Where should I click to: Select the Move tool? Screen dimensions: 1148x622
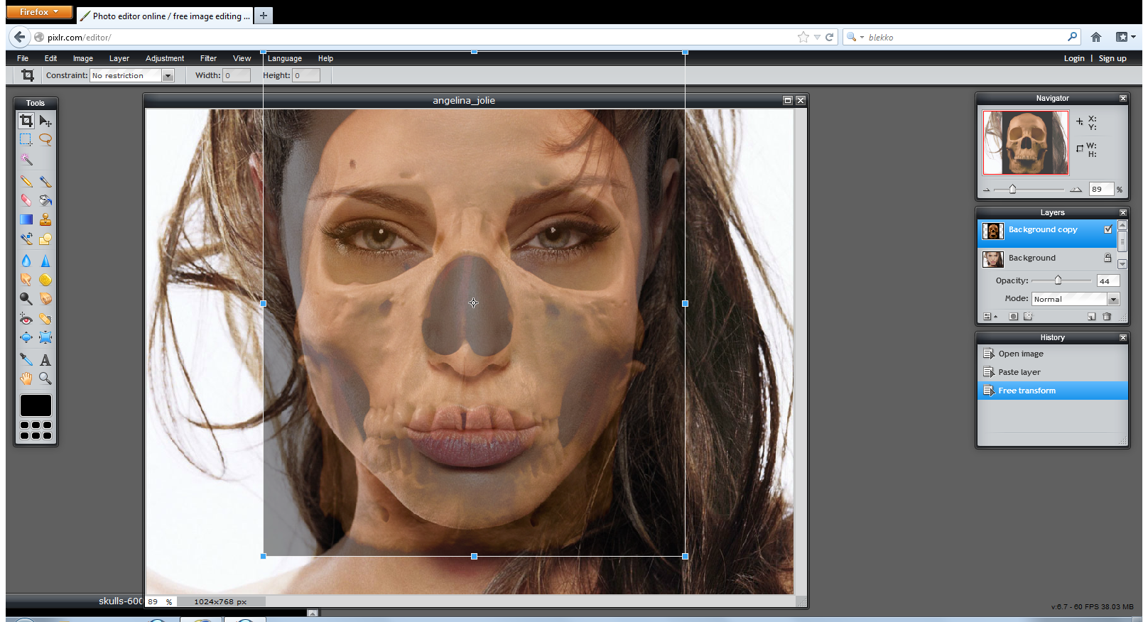pos(45,121)
